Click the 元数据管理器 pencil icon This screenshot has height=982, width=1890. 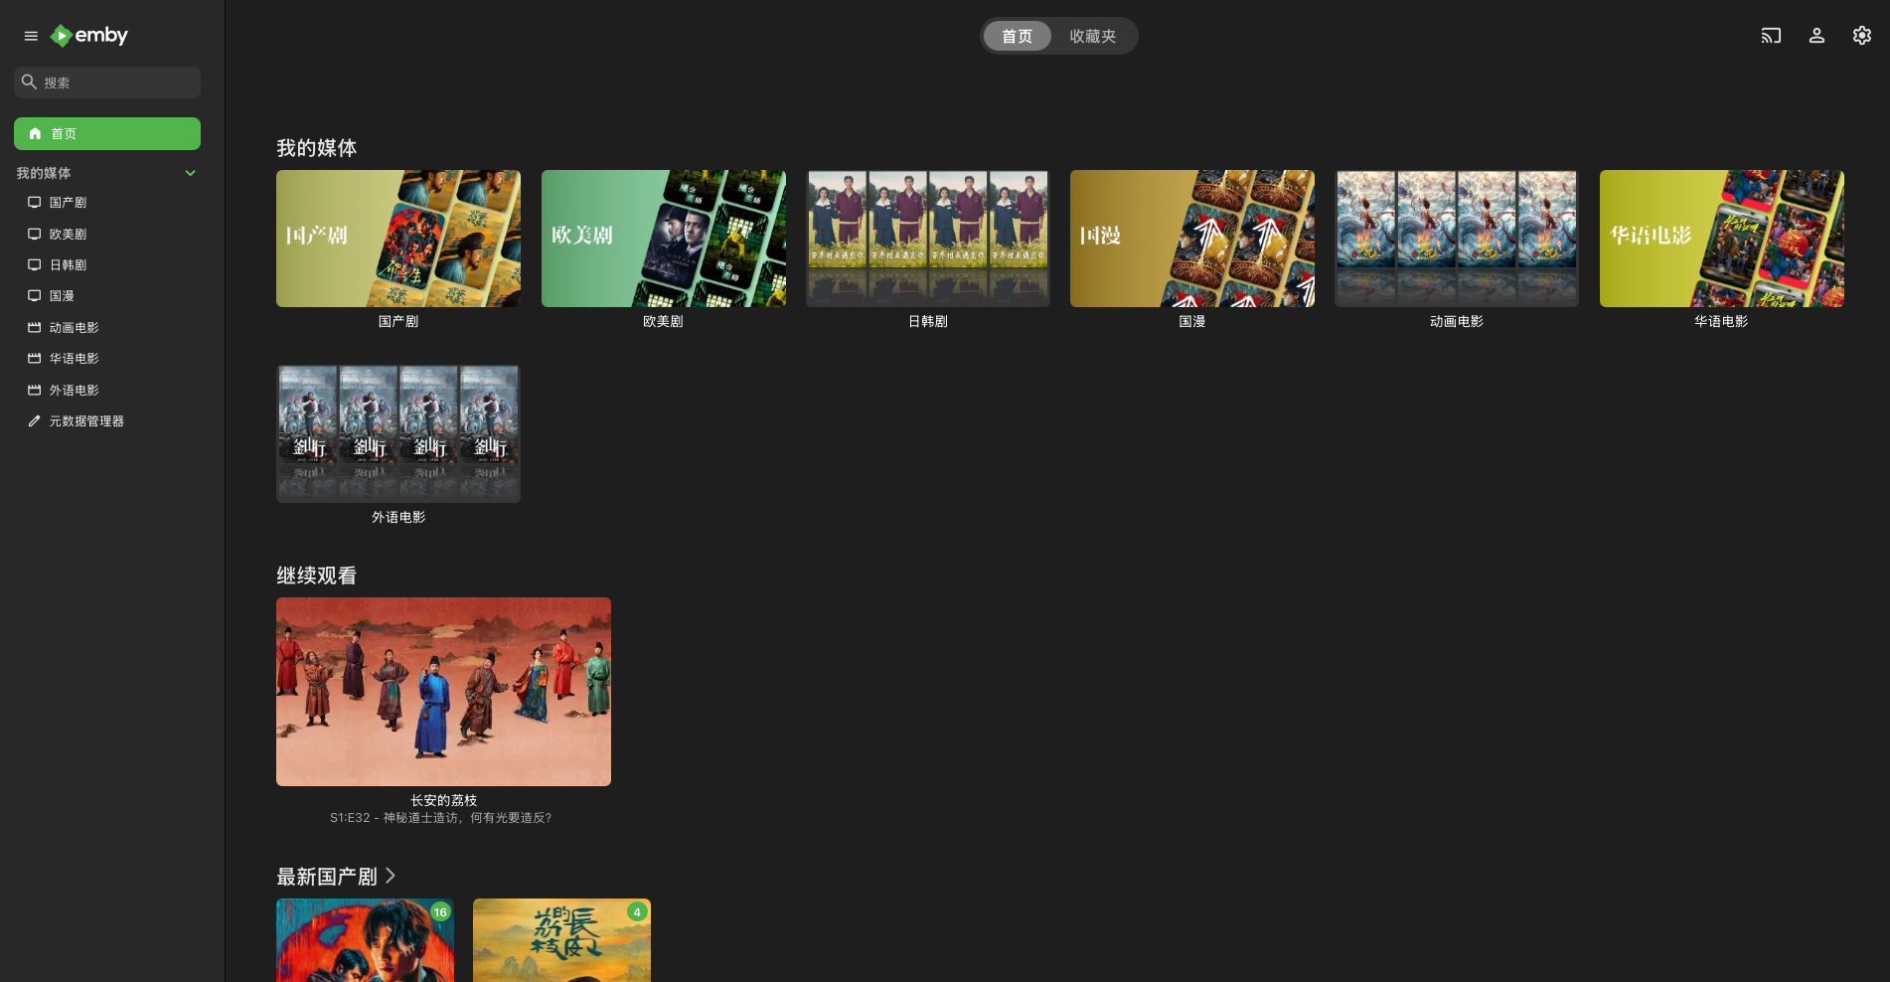[x=34, y=421]
